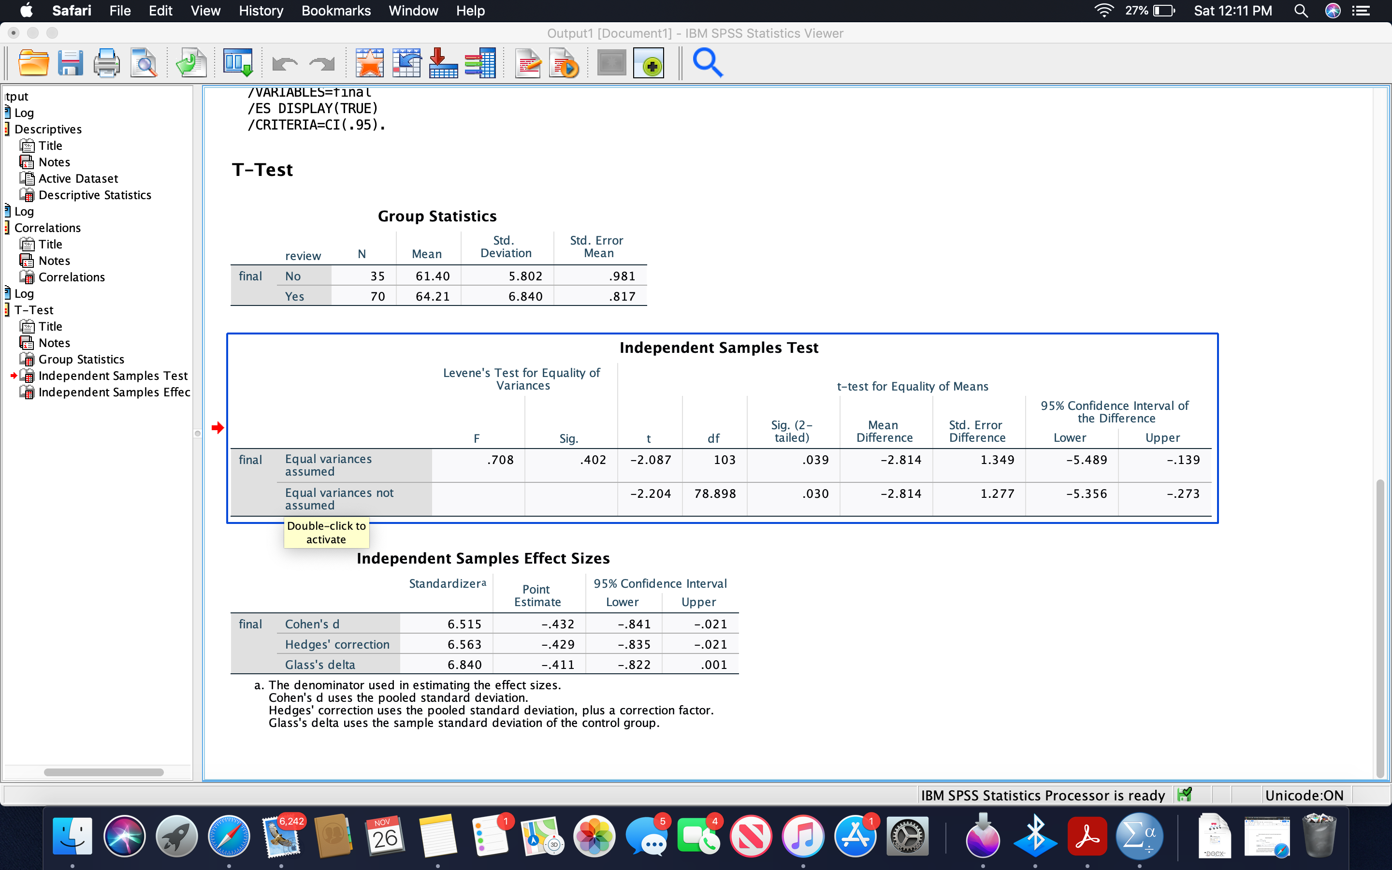Click the Variables list icon
This screenshot has height=870, width=1392.
click(x=481, y=62)
